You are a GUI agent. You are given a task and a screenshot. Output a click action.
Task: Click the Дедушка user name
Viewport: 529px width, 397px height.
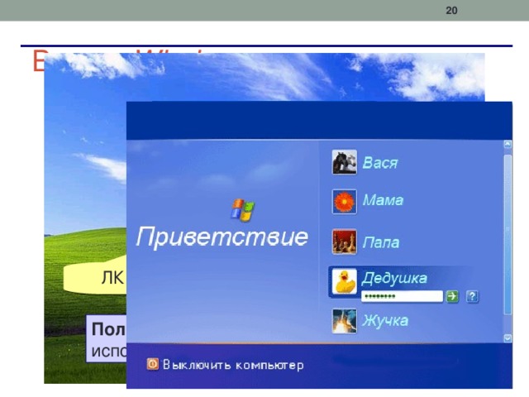pyautogui.click(x=394, y=278)
